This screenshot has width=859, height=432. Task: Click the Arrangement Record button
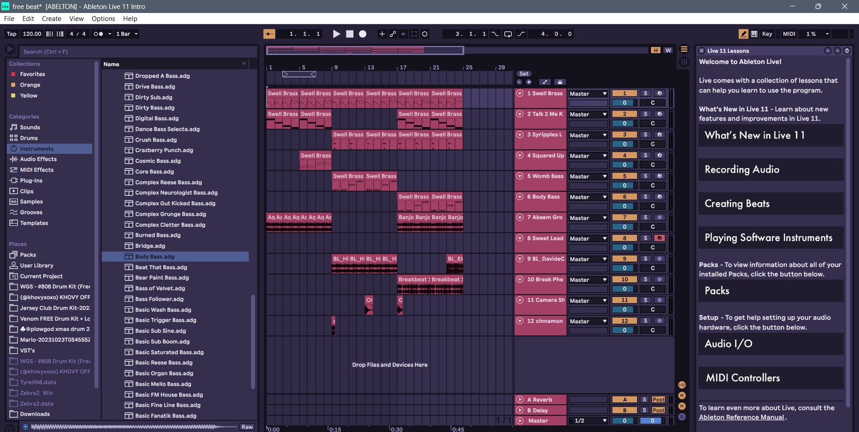pos(363,34)
